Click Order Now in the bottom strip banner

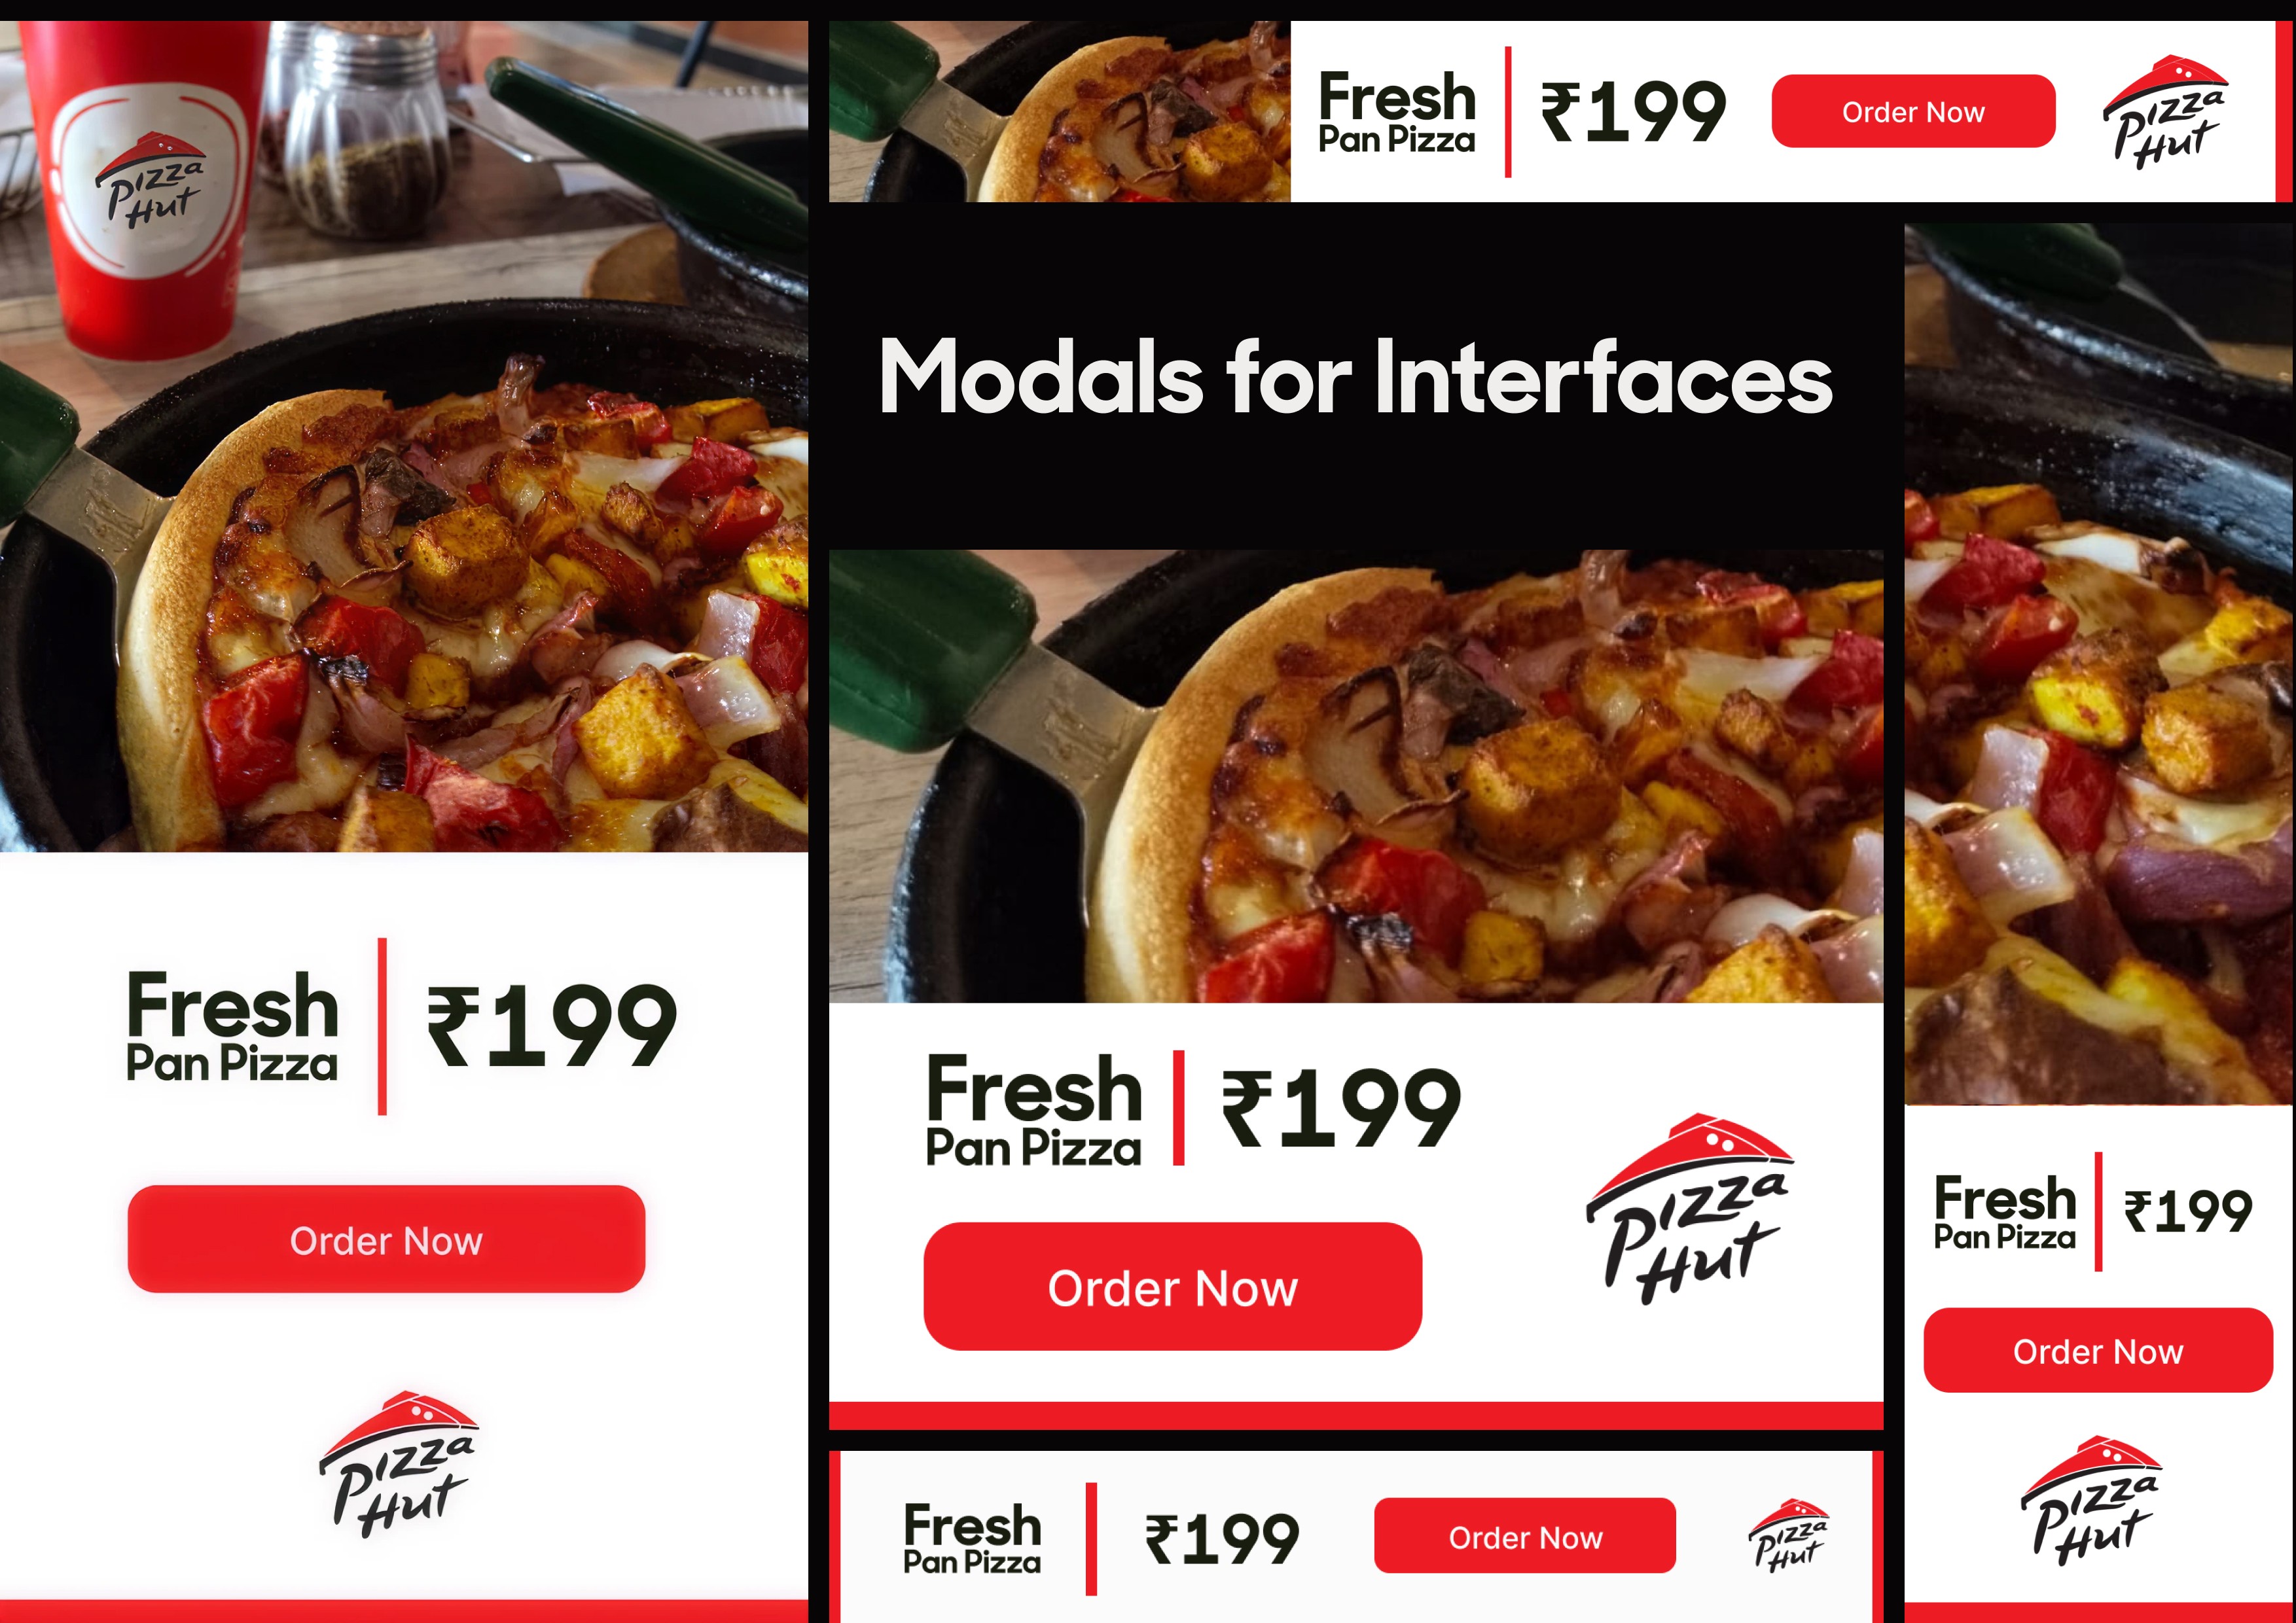[1525, 1536]
